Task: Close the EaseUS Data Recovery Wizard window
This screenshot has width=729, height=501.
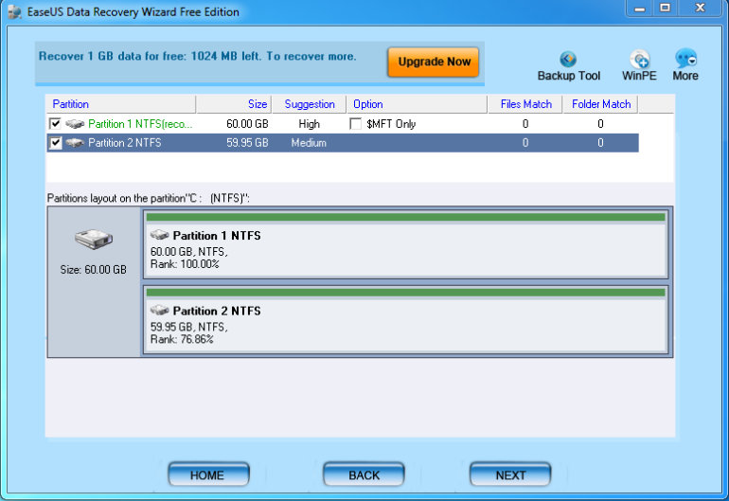Action: [701, 9]
